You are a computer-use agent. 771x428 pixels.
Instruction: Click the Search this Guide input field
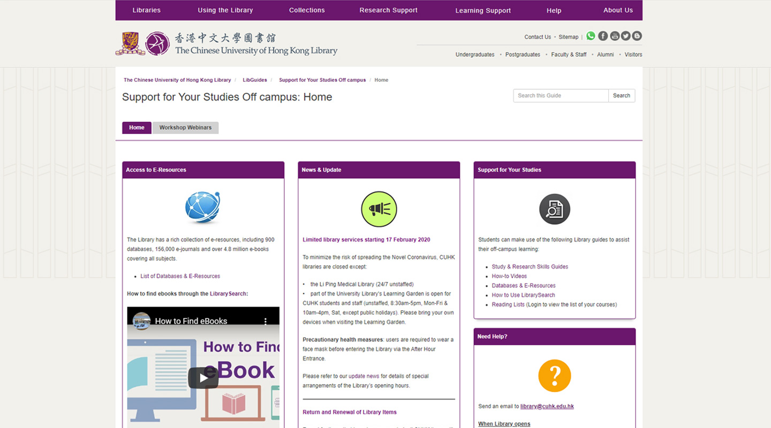561,95
